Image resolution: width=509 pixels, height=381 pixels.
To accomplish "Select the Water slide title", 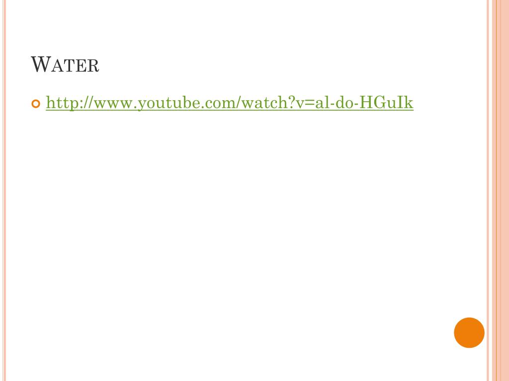I will tap(65, 64).
